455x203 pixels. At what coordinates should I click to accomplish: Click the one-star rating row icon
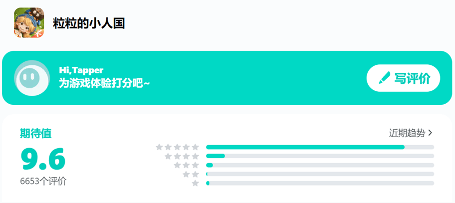pyautogui.click(x=195, y=183)
